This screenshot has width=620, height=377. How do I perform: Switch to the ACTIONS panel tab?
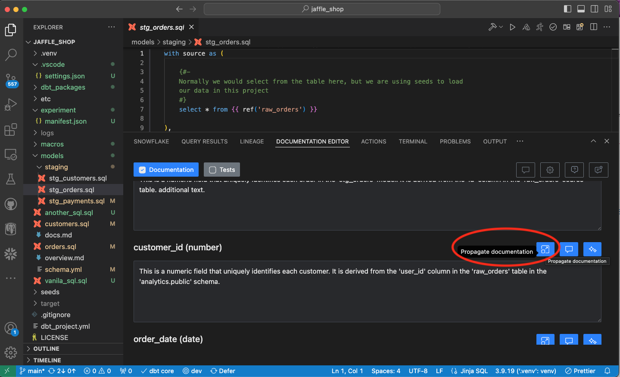[x=374, y=141]
